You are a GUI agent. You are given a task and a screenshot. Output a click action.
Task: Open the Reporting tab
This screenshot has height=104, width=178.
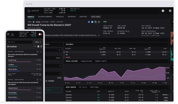72,17
